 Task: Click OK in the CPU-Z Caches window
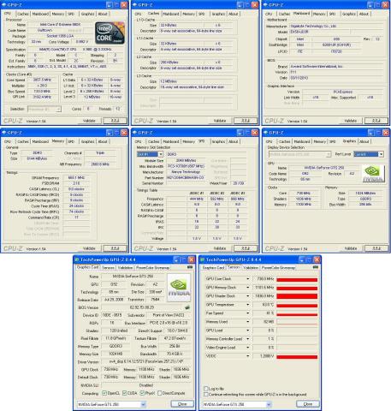pos(246,121)
